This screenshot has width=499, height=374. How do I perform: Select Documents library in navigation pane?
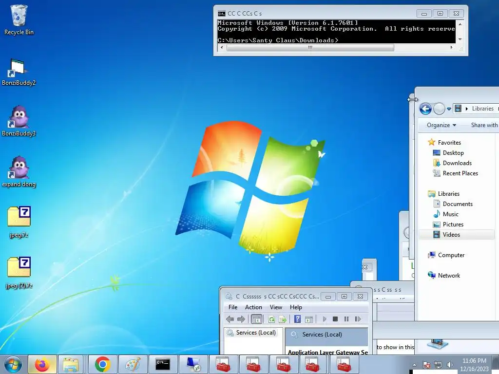pos(453,204)
